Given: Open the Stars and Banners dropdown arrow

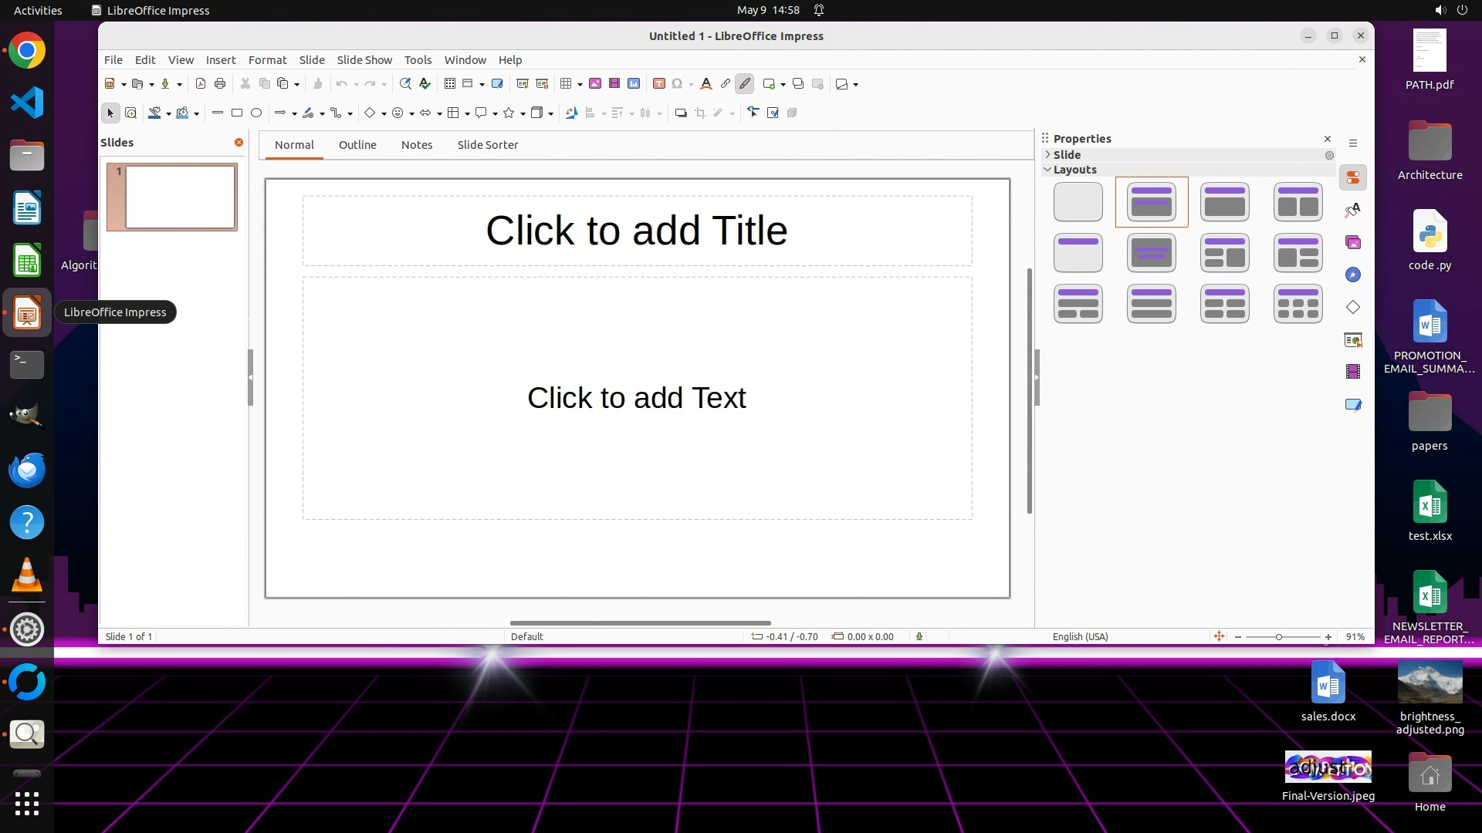Looking at the screenshot, I should pos(523,113).
